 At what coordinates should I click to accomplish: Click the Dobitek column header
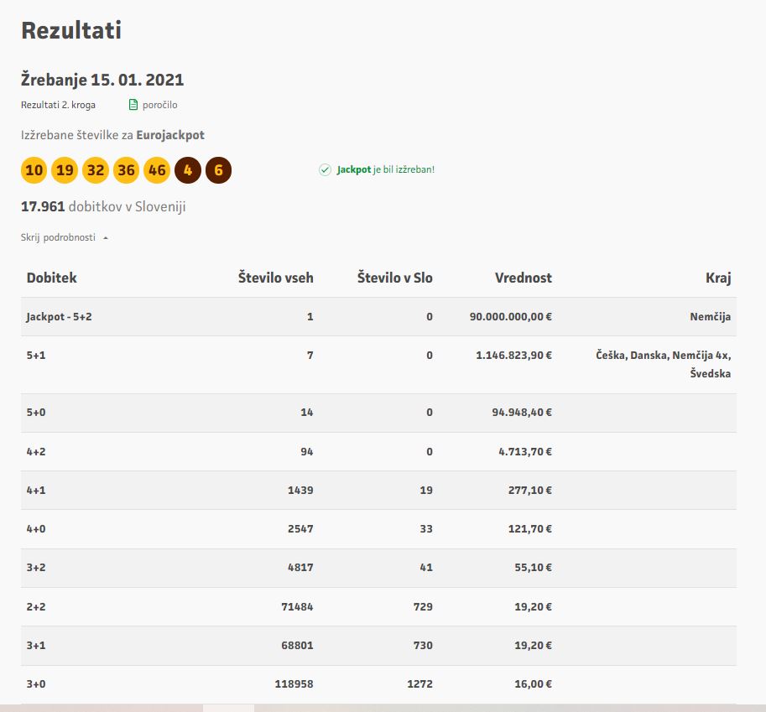point(51,278)
